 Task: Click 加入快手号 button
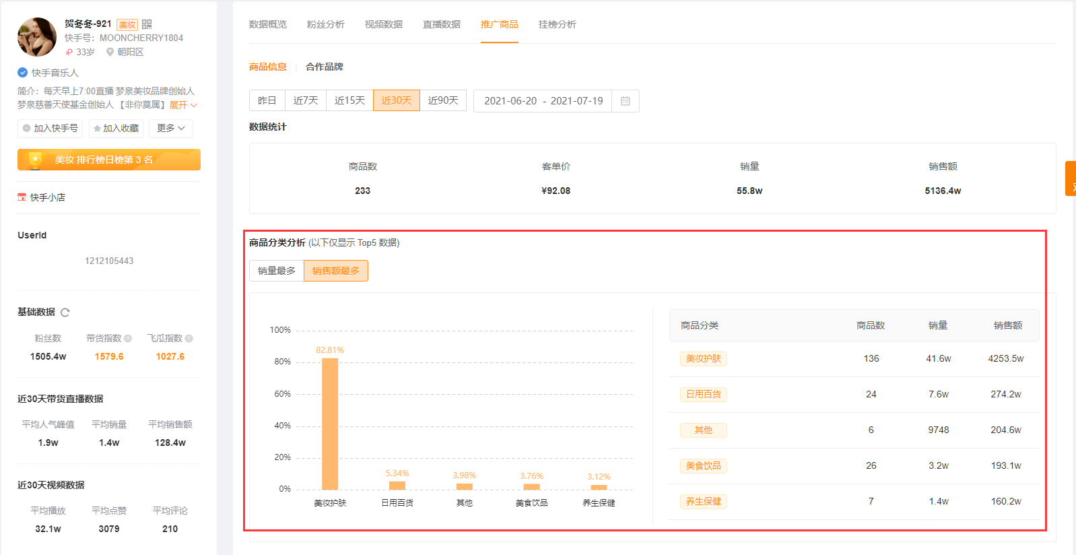[50, 128]
